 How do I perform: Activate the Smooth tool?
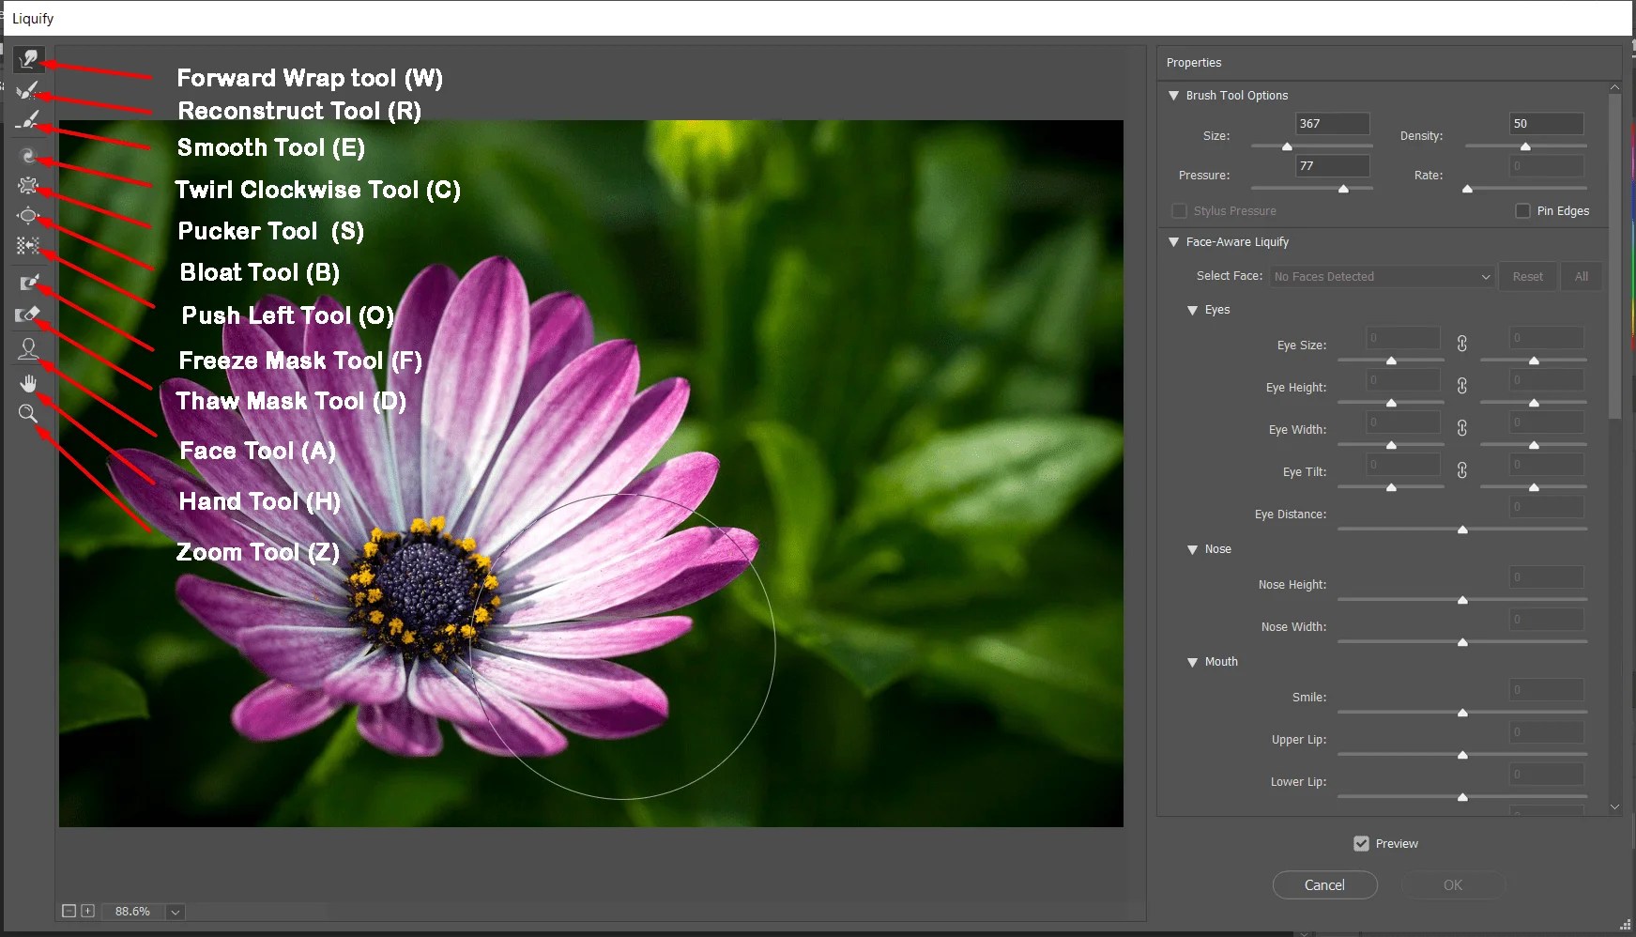point(28,120)
